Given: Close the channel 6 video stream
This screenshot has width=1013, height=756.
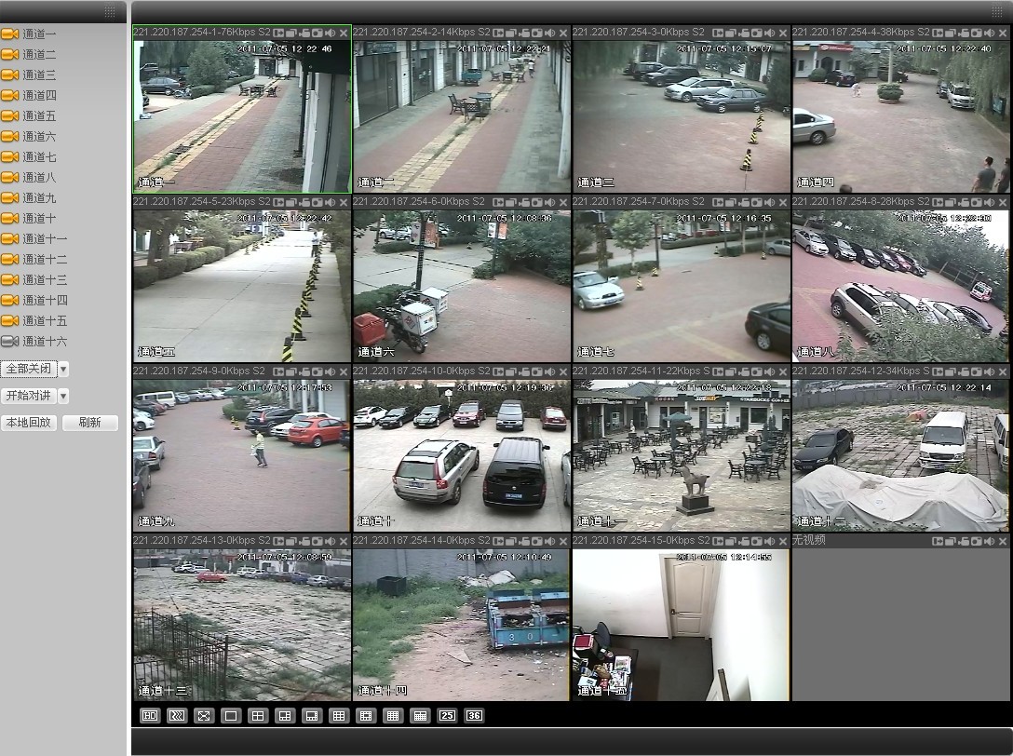Looking at the screenshot, I should point(562,202).
